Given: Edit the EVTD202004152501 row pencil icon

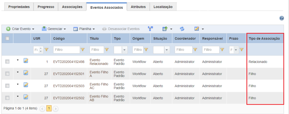Looking at the screenshot, I should tap(26, 73).
